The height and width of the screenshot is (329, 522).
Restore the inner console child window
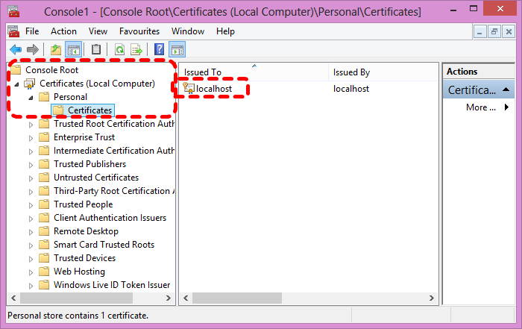click(494, 32)
